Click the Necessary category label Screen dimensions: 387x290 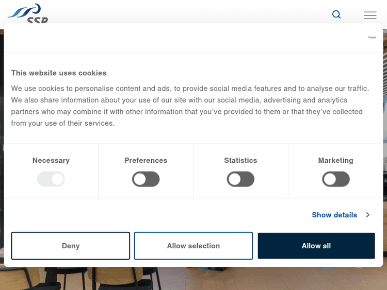point(51,160)
